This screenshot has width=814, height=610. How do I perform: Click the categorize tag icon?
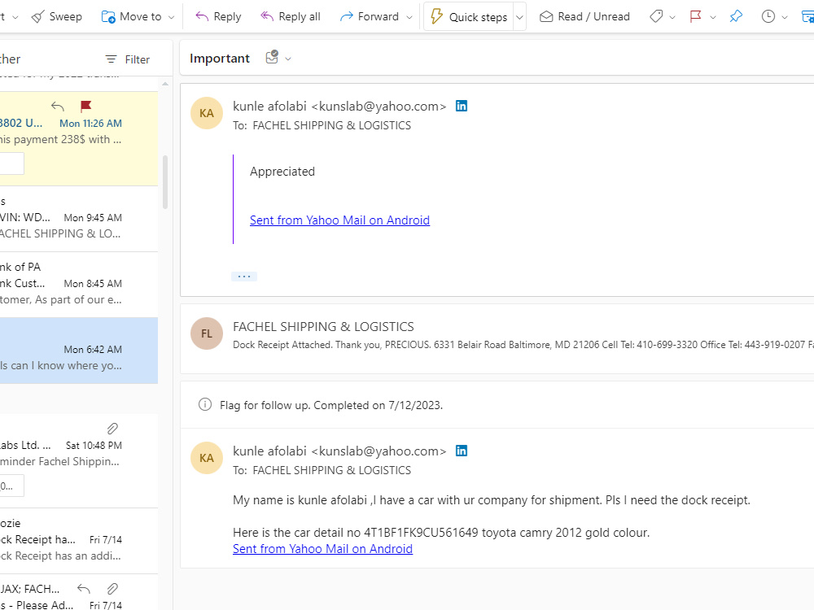click(655, 16)
